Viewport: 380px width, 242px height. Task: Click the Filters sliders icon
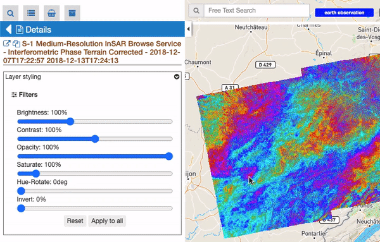pos(14,95)
